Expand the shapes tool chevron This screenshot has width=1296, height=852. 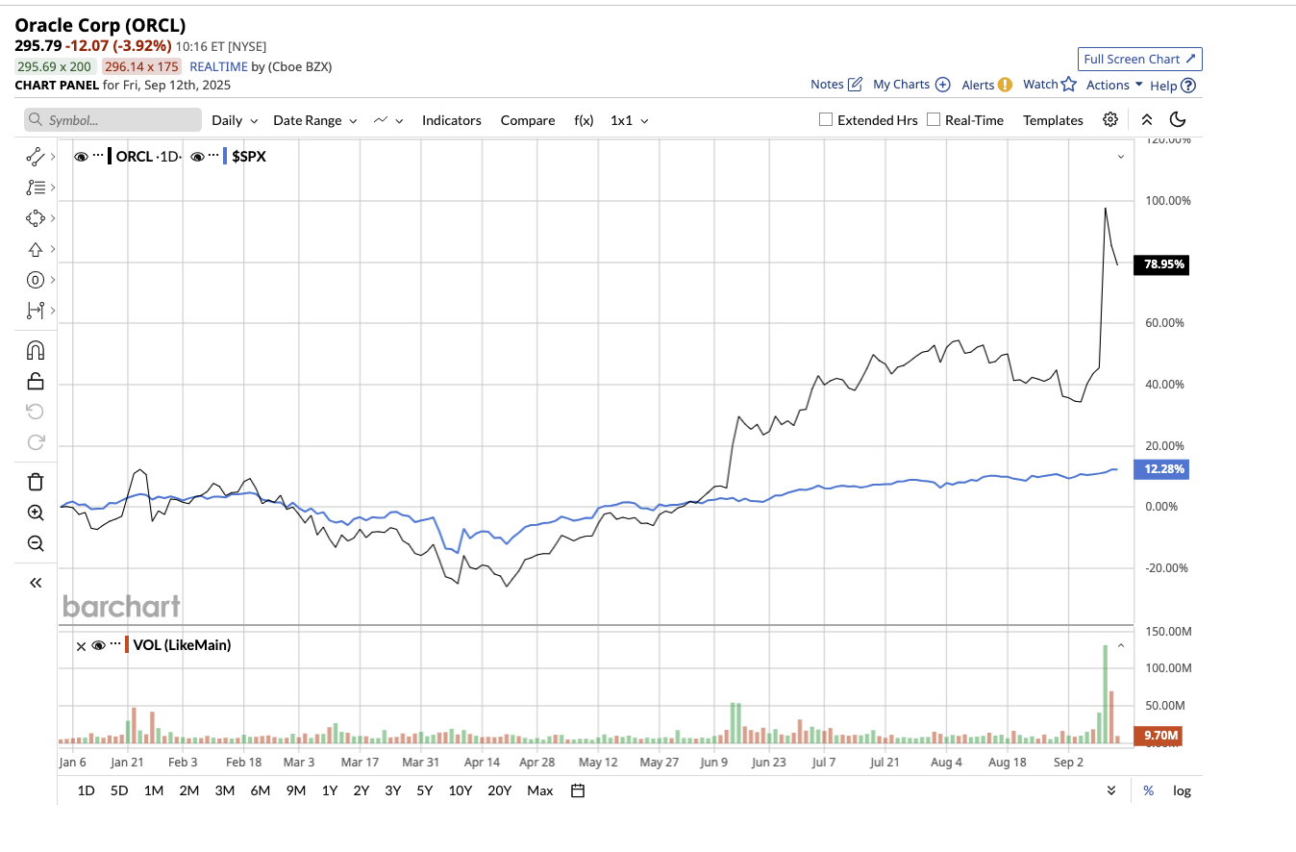52,218
